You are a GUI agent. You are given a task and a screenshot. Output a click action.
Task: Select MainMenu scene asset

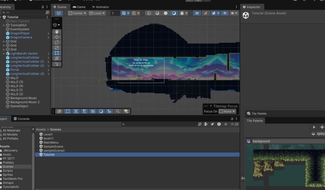pyautogui.click(x=51, y=142)
